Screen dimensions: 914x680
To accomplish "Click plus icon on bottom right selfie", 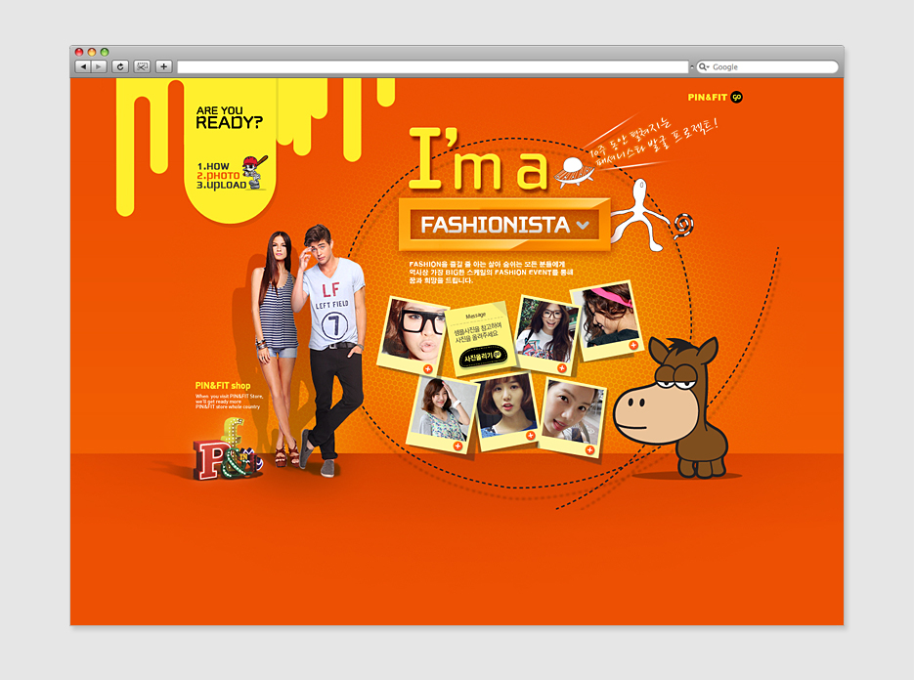I will (589, 449).
